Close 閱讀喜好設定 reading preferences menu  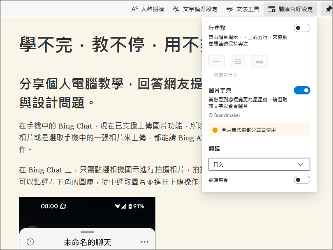pos(290,9)
